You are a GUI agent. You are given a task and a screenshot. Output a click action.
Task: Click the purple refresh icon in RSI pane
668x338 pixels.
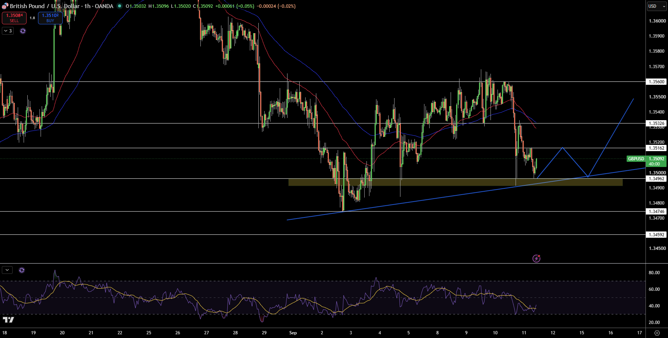click(22, 270)
